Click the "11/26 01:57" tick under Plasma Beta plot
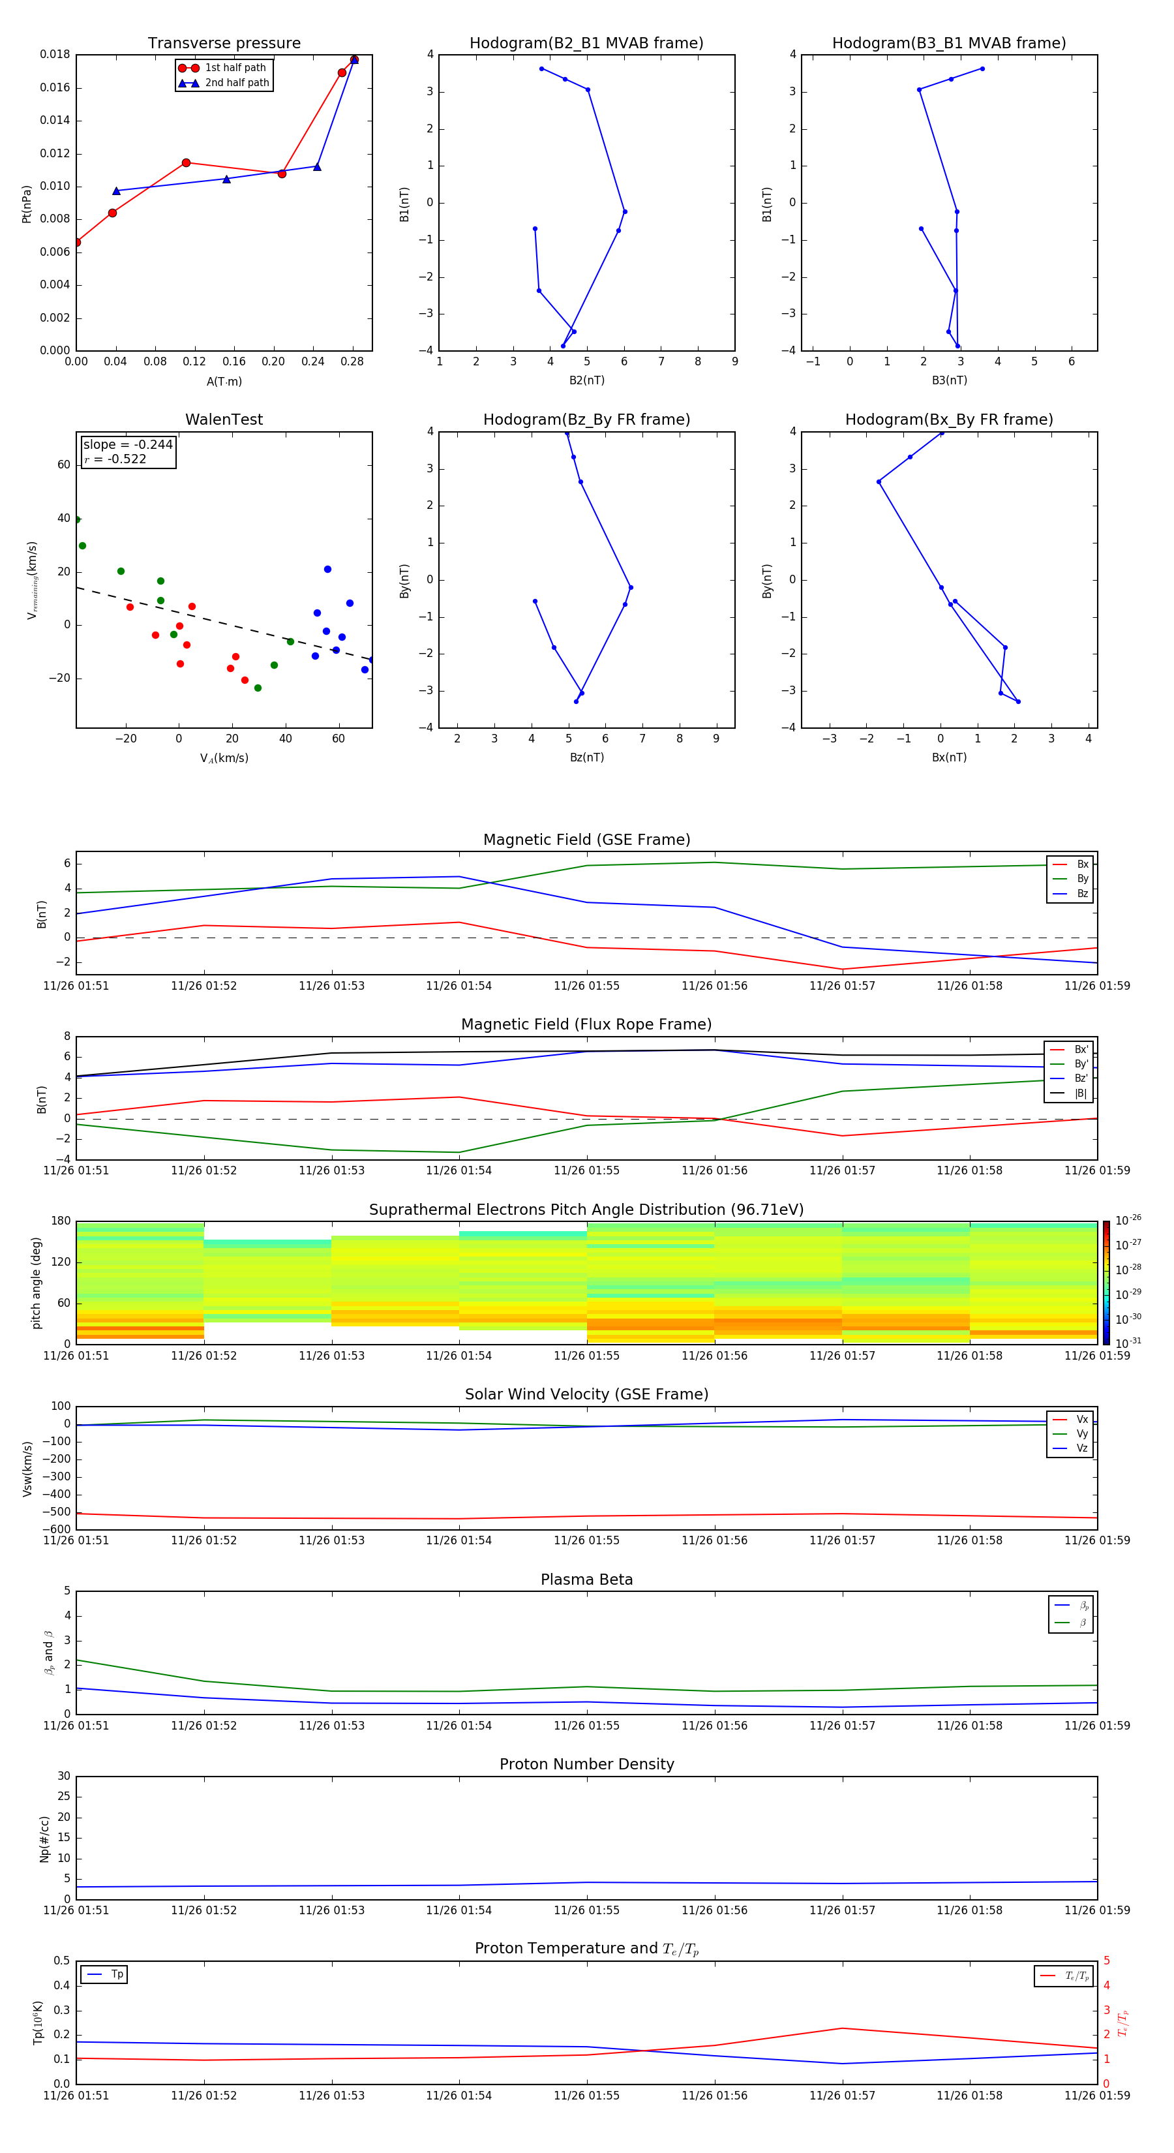1174x2153 pixels. (842, 1726)
